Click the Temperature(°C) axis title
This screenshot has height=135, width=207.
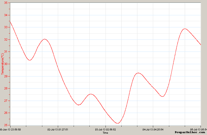[2, 64]
